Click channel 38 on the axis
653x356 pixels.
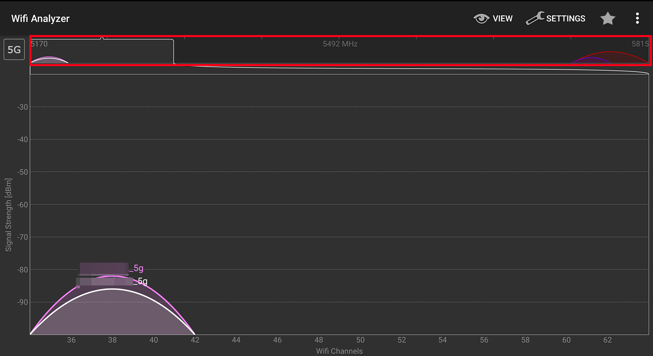[x=112, y=340]
